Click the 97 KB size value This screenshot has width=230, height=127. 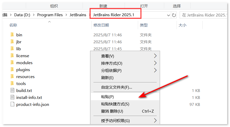(195, 105)
